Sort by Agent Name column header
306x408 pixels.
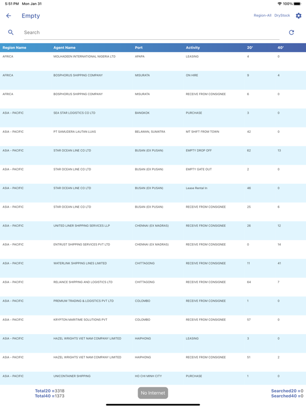coord(64,48)
